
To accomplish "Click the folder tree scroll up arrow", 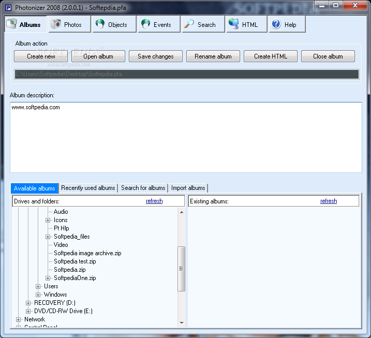I will [182, 212].
